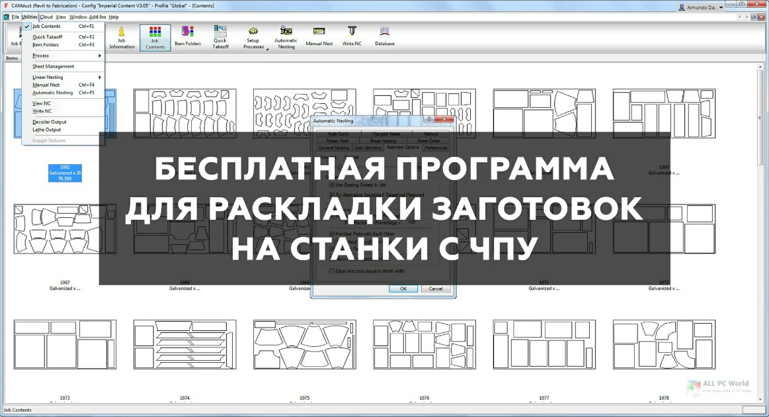This screenshot has height=417, width=769.
Task: Open the Window menu
Action: (x=78, y=17)
